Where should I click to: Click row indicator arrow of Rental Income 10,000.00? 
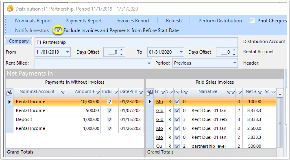coord(9,102)
